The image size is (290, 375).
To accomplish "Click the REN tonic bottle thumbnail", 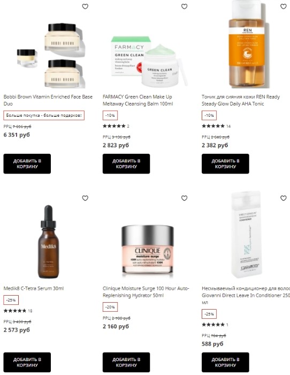I will pyautogui.click(x=247, y=44).
